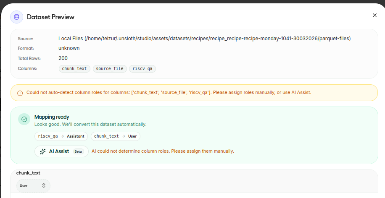Click the User role label in mapping chip
This screenshot has width=385, height=198.
(133, 136)
